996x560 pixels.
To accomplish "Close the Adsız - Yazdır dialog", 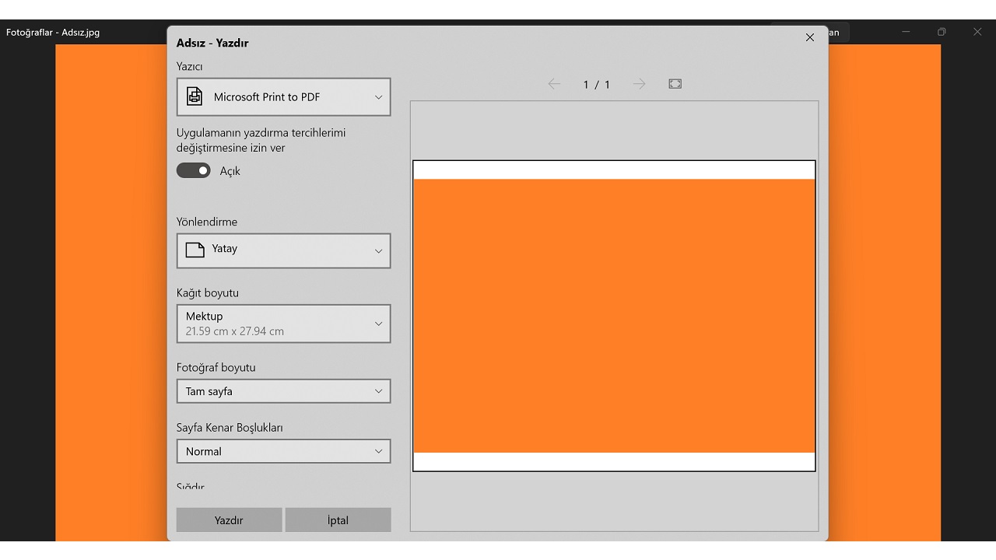I will tap(809, 37).
